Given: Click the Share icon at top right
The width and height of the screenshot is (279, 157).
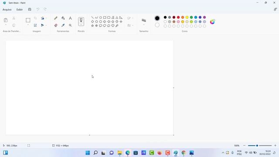Looking at the screenshot, I should (275, 10).
